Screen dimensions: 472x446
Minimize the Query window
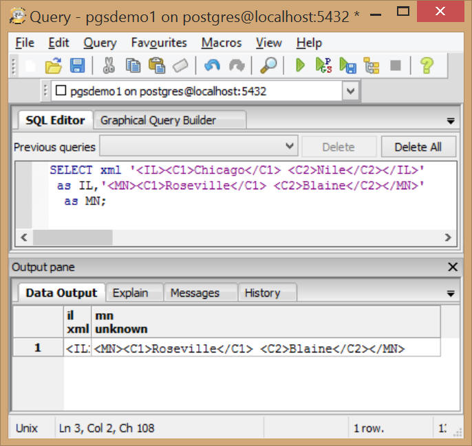[x=376, y=14]
